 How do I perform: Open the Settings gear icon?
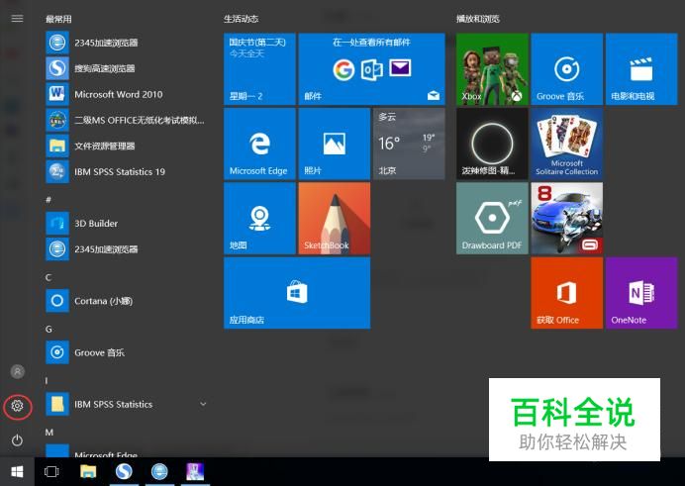point(17,406)
